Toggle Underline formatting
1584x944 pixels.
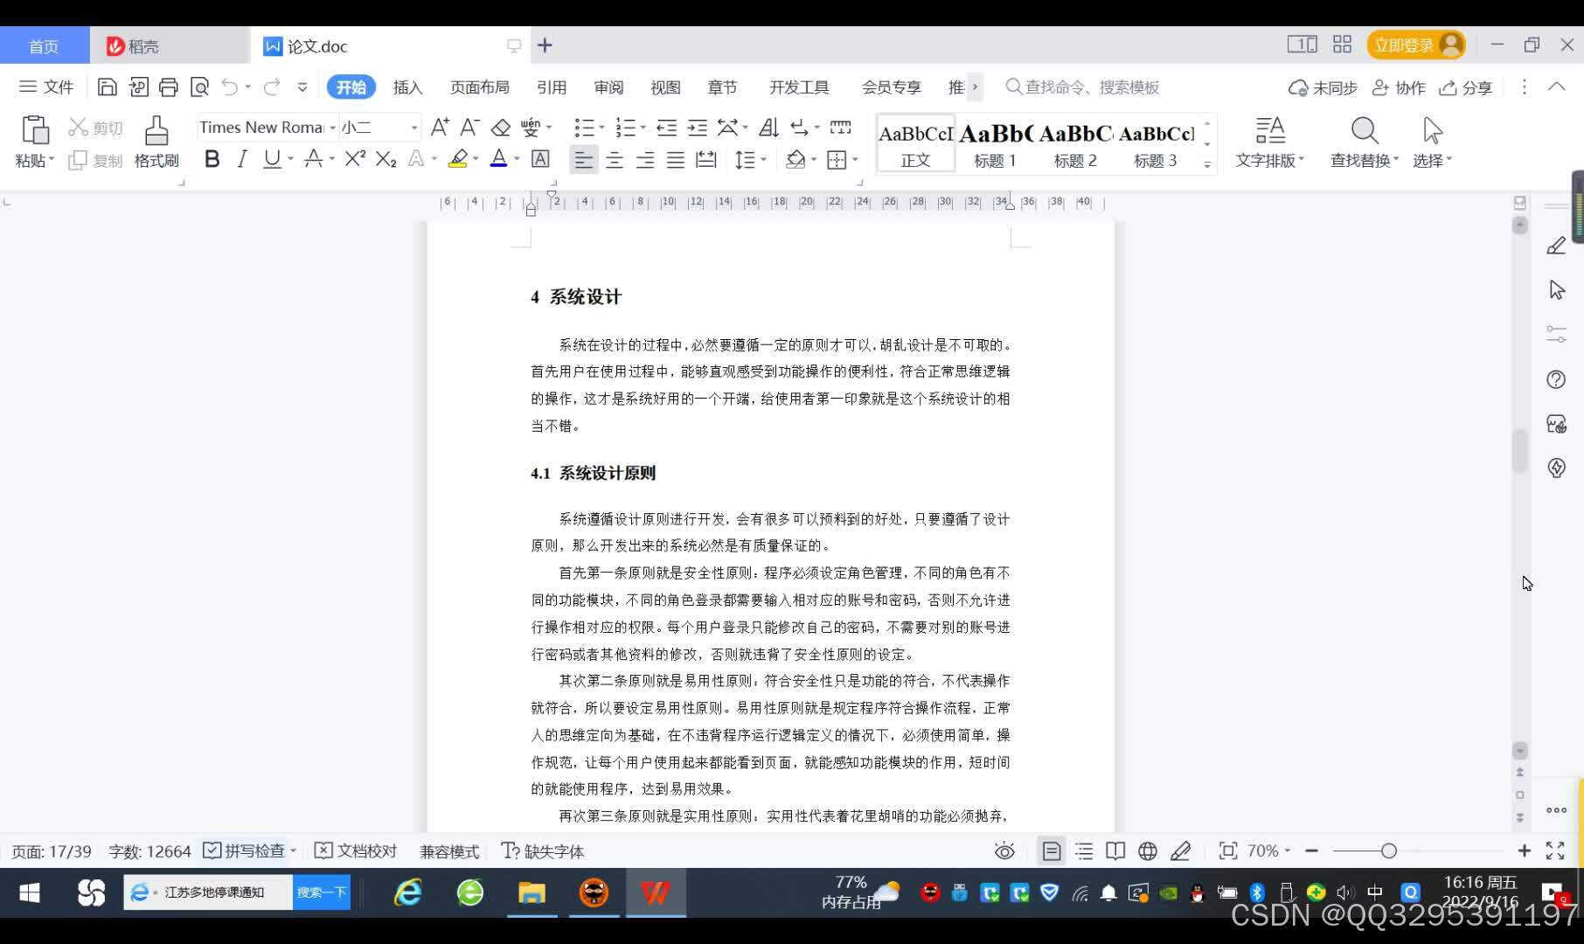[272, 159]
